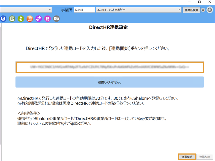Open the green checklist document icon
This screenshot has height=161, width=215.
tap(12, 19)
